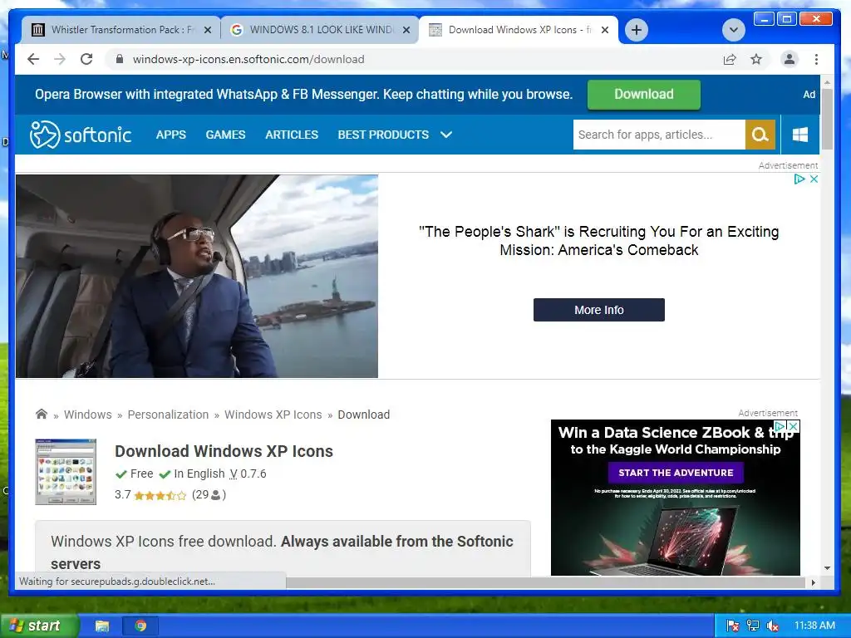This screenshot has height=638, width=851.
Task: Share this page using share icon
Action: click(x=730, y=59)
